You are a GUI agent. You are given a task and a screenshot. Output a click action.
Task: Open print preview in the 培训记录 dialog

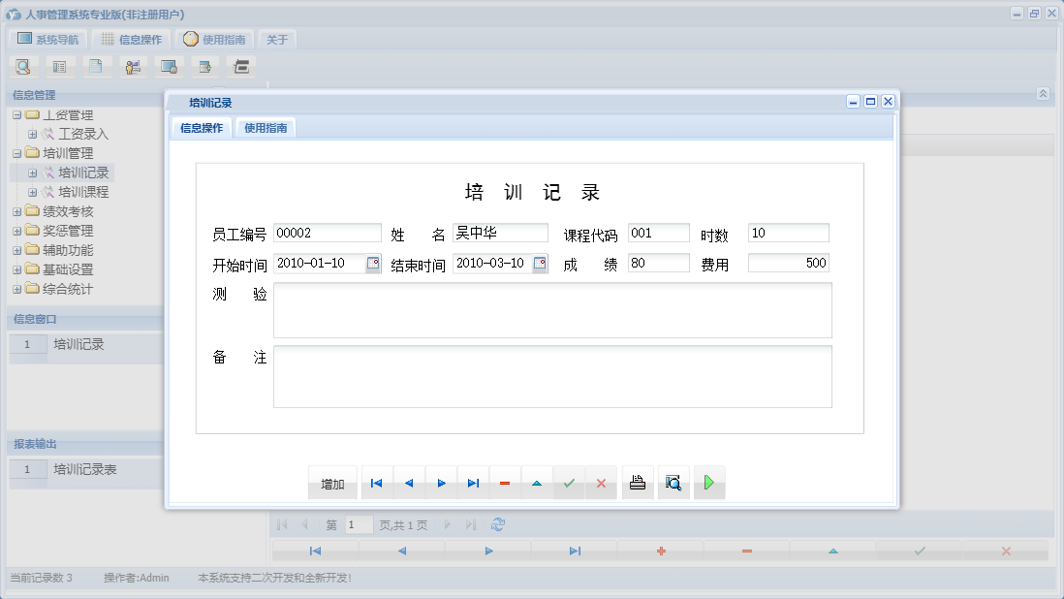pyautogui.click(x=673, y=482)
